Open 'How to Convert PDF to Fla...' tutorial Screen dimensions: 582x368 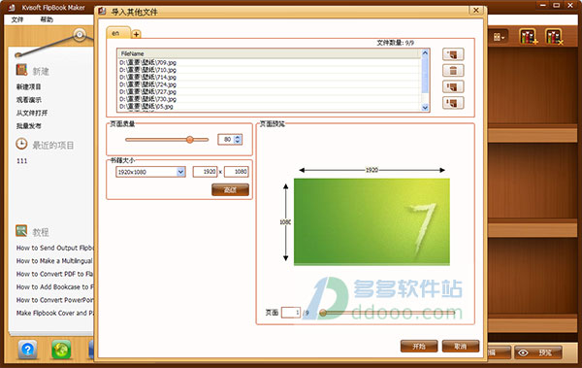(54, 274)
